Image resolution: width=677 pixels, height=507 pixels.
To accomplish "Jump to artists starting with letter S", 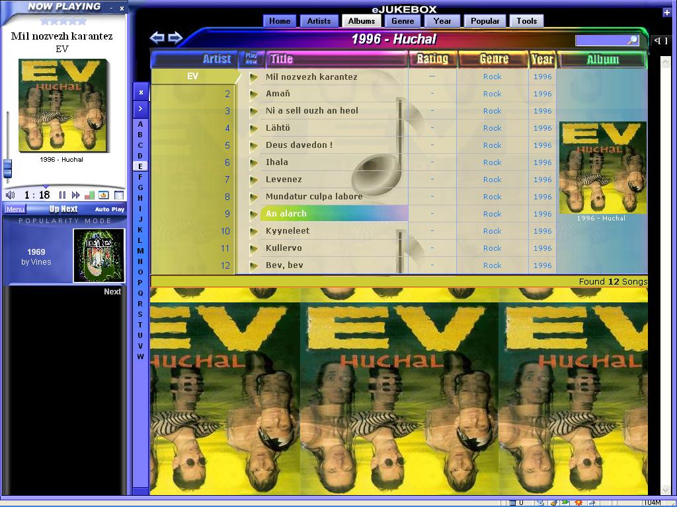I will pyautogui.click(x=140, y=314).
